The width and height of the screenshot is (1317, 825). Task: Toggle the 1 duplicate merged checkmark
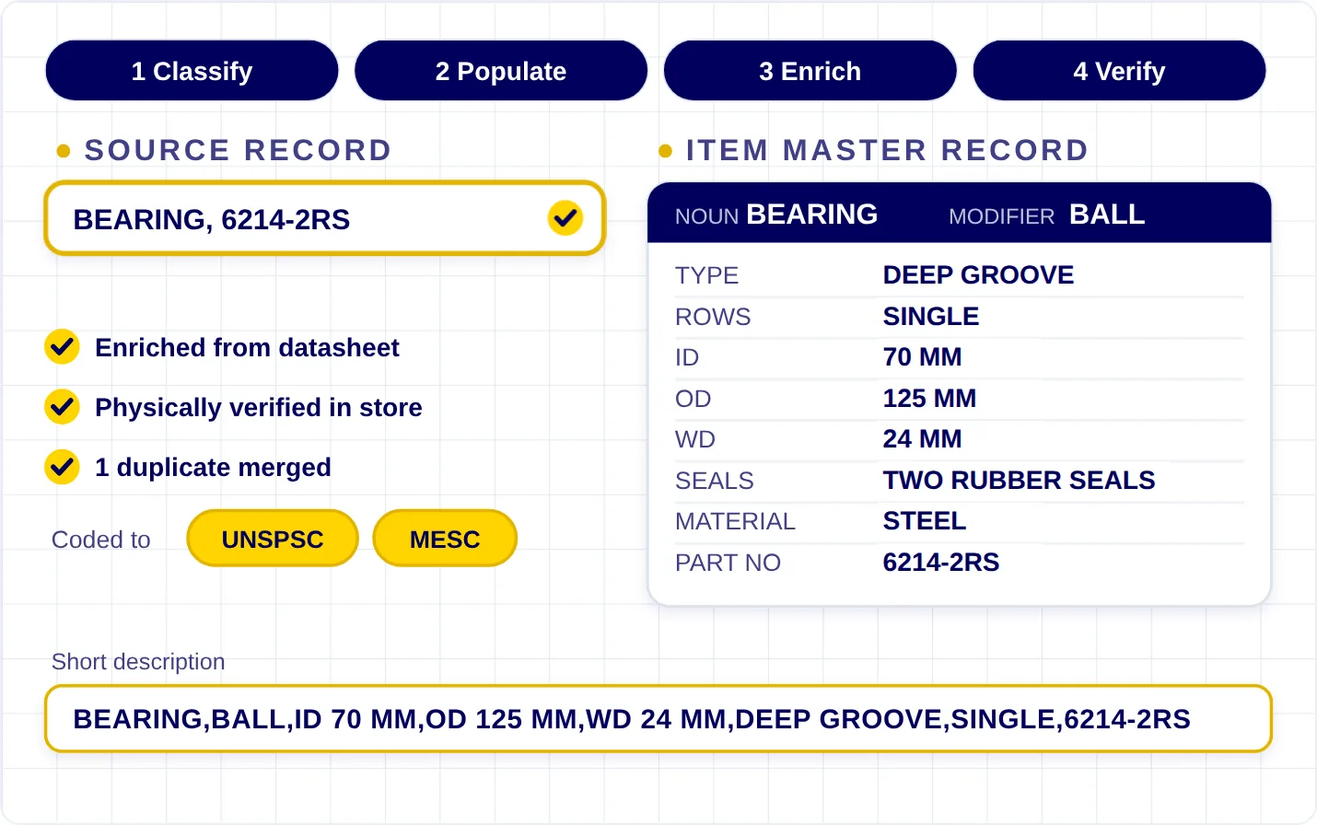tap(62, 467)
